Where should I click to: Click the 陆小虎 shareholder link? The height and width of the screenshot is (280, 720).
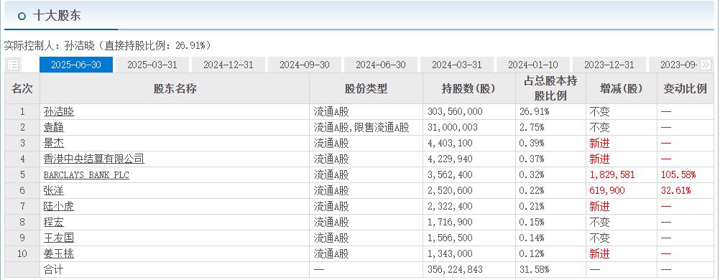[x=59, y=207]
